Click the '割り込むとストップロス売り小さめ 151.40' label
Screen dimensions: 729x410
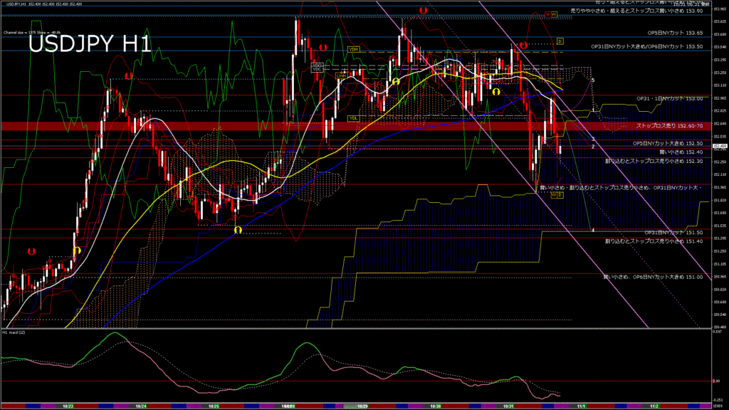click(654, 241)
